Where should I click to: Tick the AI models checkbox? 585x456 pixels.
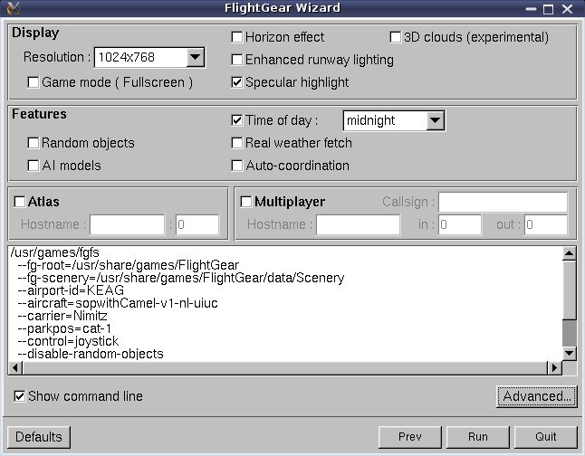point(34,166)
